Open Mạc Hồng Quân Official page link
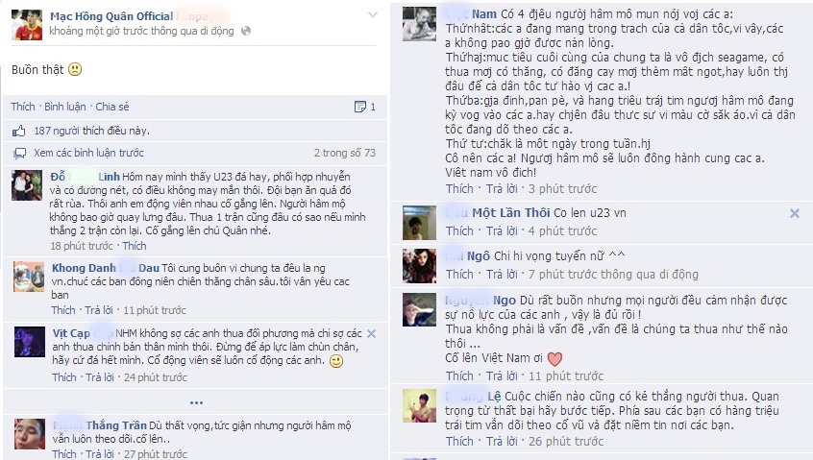Screen dimensions: 813x460 [x=111, y=16]
